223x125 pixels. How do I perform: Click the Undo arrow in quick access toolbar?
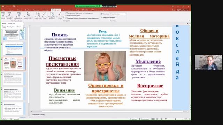coord(7,6)
